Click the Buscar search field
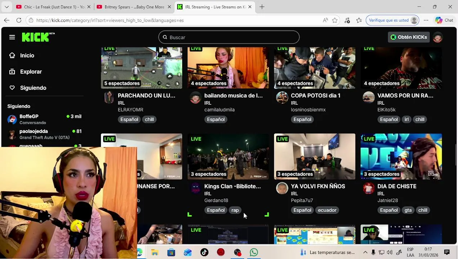This screenshot has height=259, width=458. pos(229,37)
